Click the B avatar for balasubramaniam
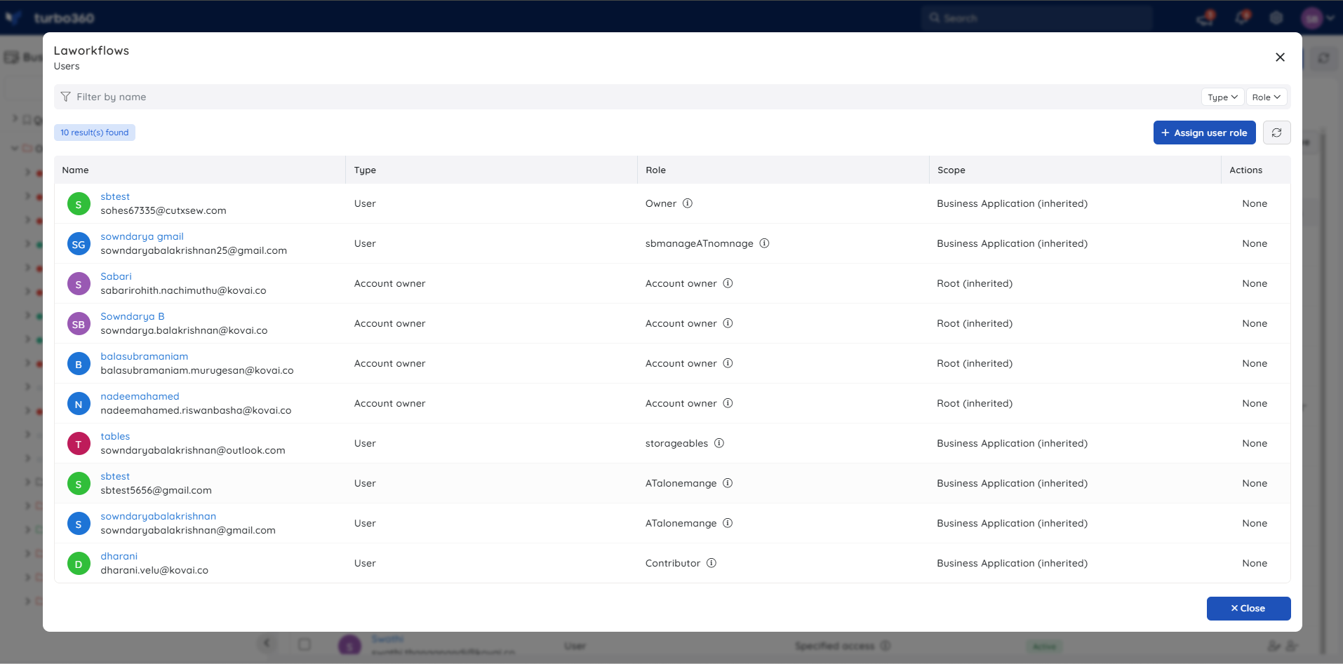 (x=79, y=364)
